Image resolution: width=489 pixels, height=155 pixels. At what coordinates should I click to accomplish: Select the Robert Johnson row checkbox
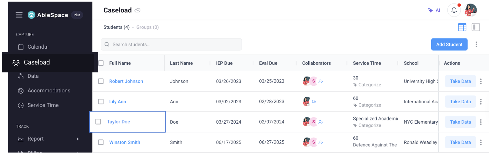click(x=101, y=81)
